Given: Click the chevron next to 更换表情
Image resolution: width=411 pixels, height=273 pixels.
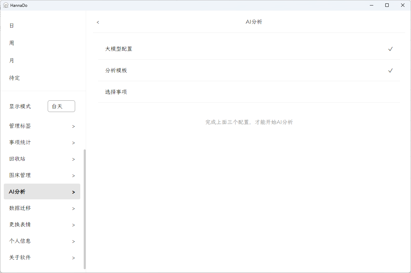Looking at the screenshot, I should (73, 225).
